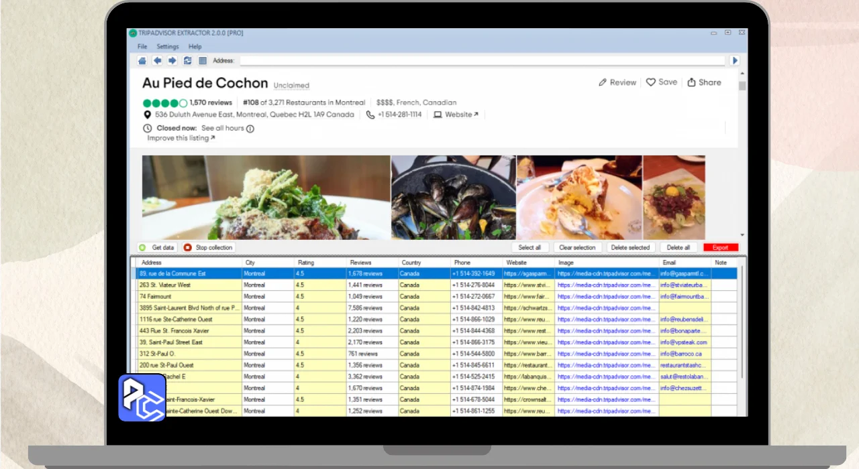This screenshot has width=859, height=469.
Task: Click the red Export button
Action: point(720,247)
